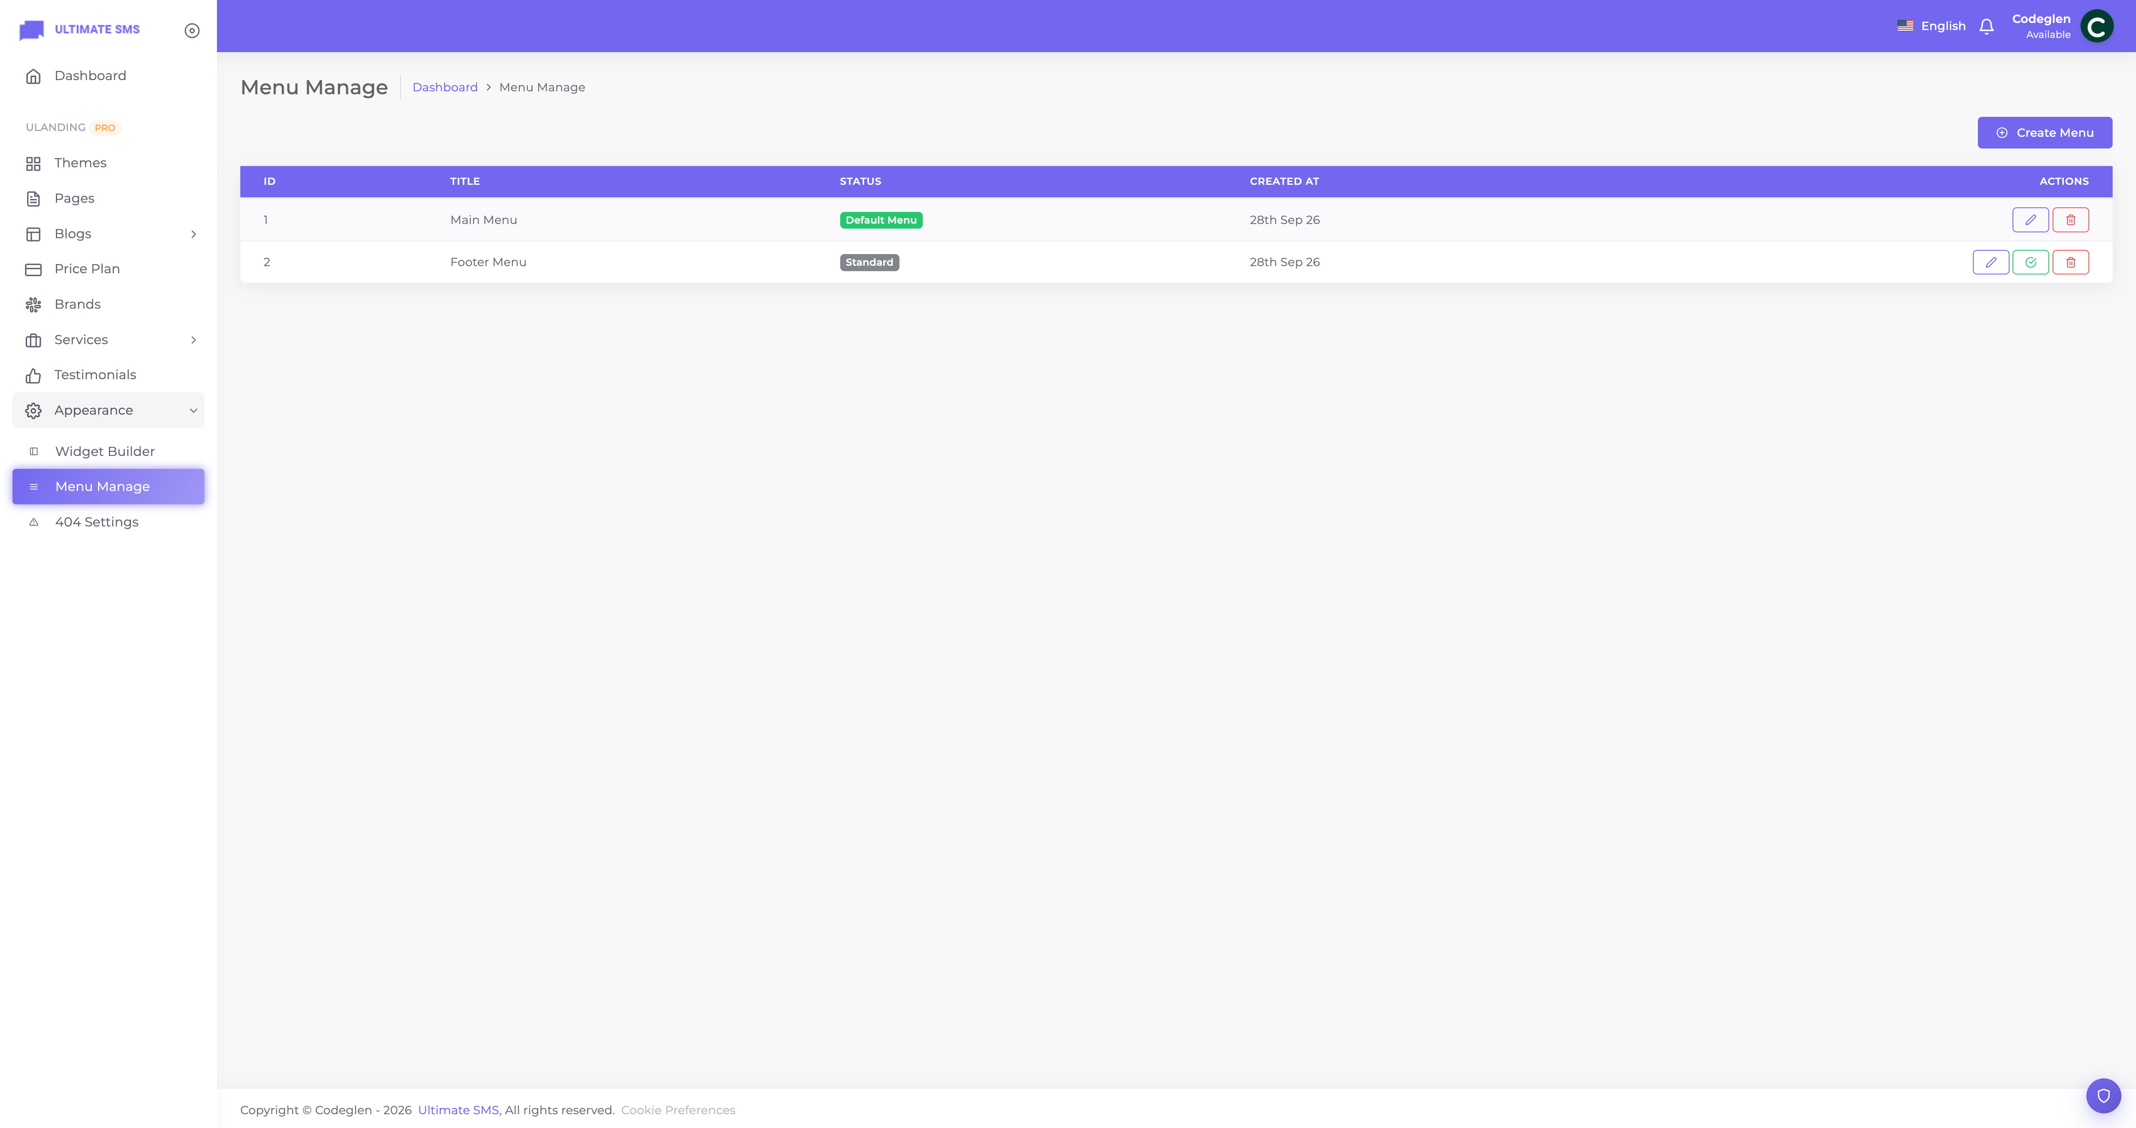Edit the Footer Menu row
The width and height of the screenshot is (2136, 1128).
point(1990,262)
